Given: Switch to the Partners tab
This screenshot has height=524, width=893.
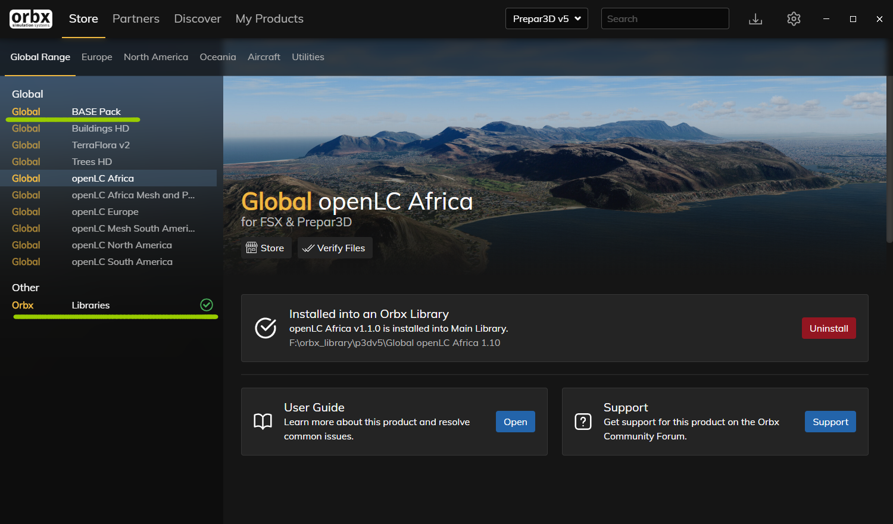Looking at the screenshot, I should click(136, 18).
